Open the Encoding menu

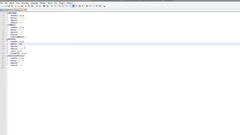tap(25, 3)
